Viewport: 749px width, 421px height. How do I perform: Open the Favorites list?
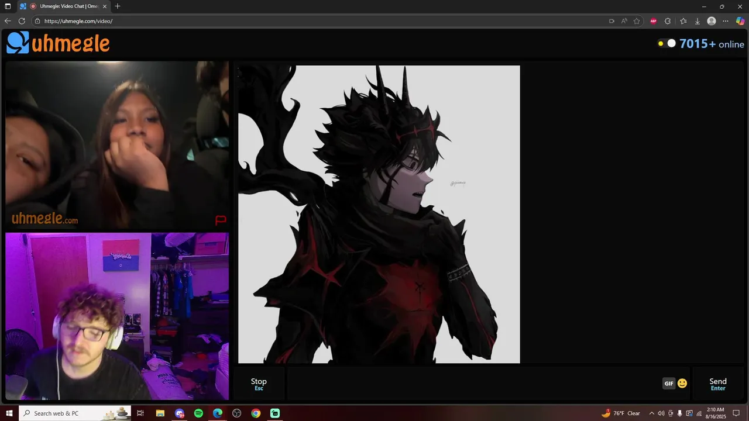coord(683,21)
